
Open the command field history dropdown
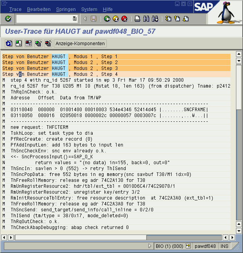point(75,19)
